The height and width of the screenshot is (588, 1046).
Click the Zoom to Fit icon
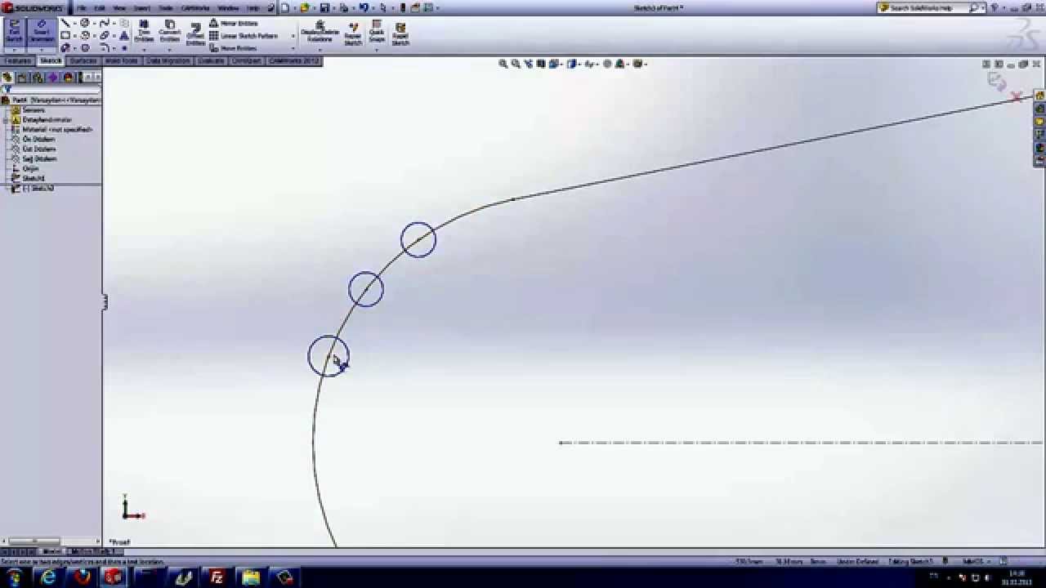click(x=503, y=64)
